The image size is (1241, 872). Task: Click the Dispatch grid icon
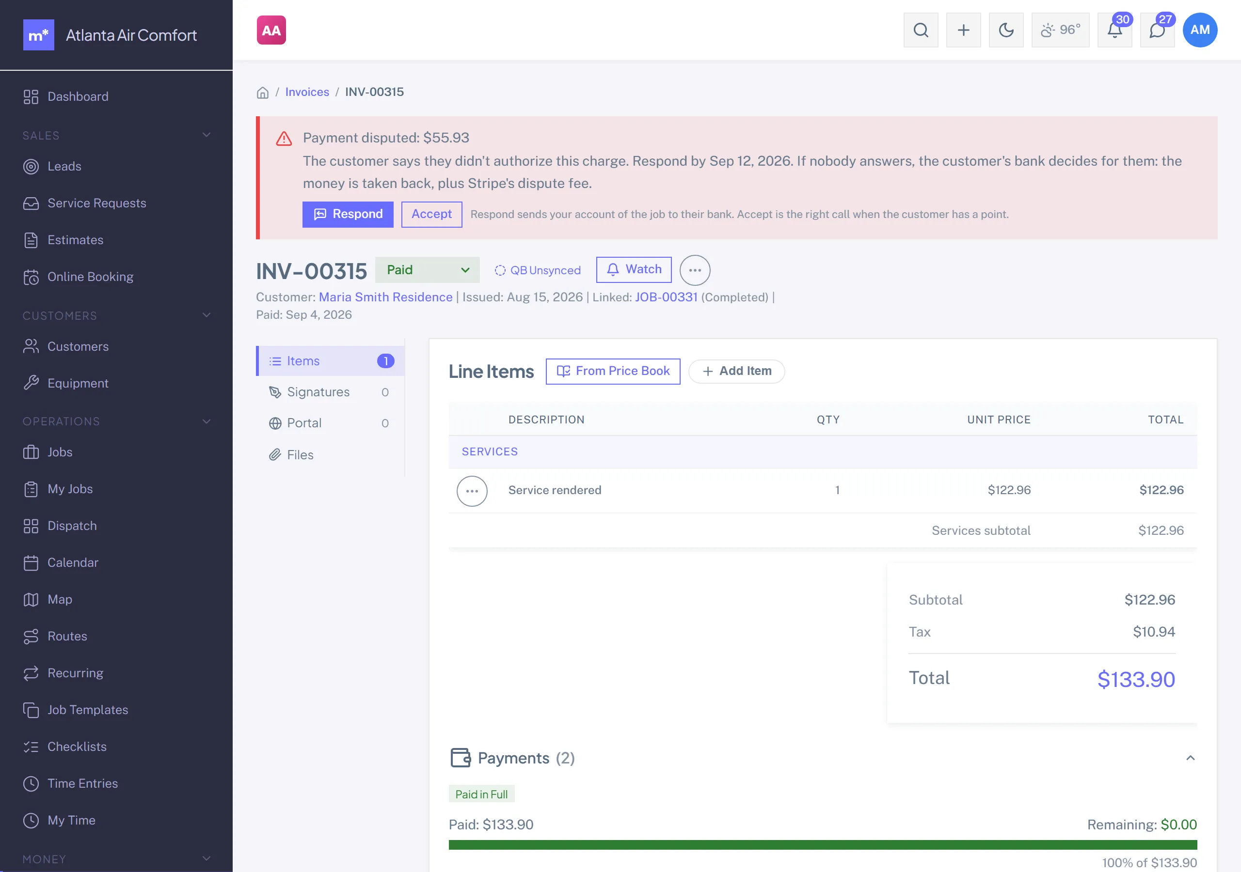[x=31, y=526]
